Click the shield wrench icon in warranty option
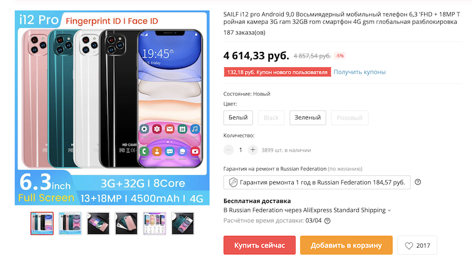Viewport: 472px width, 259px height. (x=233, y=182)
